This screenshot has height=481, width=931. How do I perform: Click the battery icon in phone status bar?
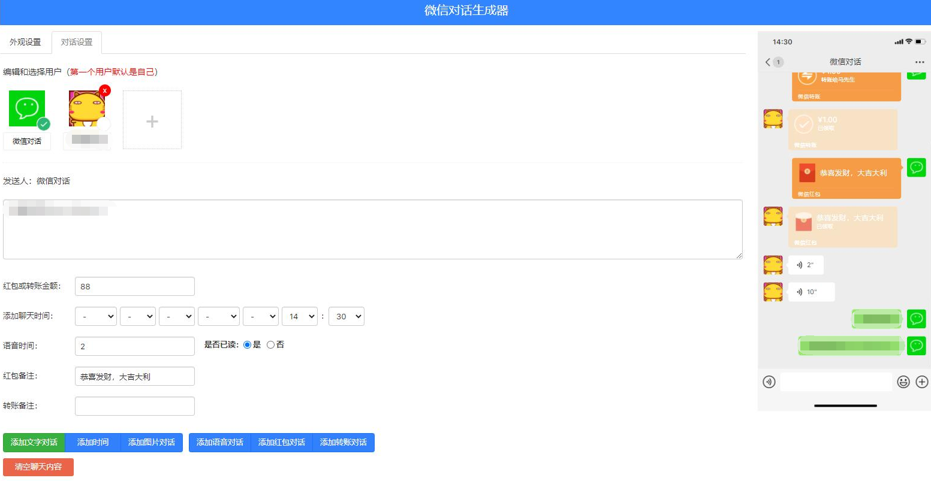pyautogui.click(x=921, y=42)
